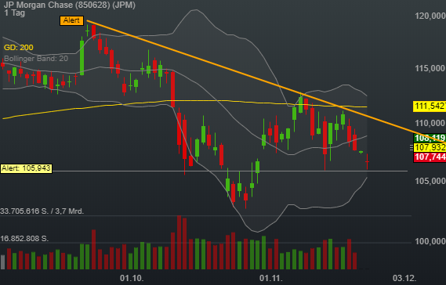Click the 01.11. date axis label
This screenshot has width=446, height=285.
pyautogui.click(x=270, y=278)
